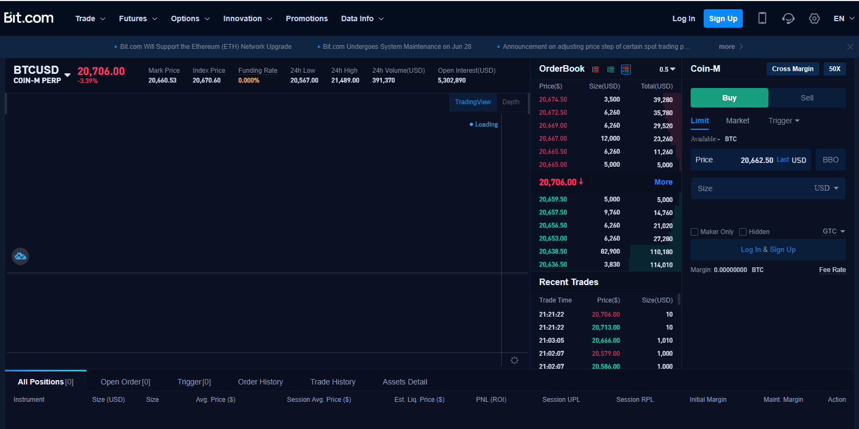
Task: Open System Maintenance Jun 28 announcement
Action: point(397,47)
